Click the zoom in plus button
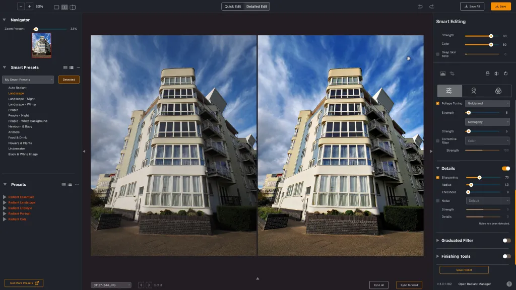Viewport: 516px width, 290px height. pyautogui.click(x=30, y=7)
